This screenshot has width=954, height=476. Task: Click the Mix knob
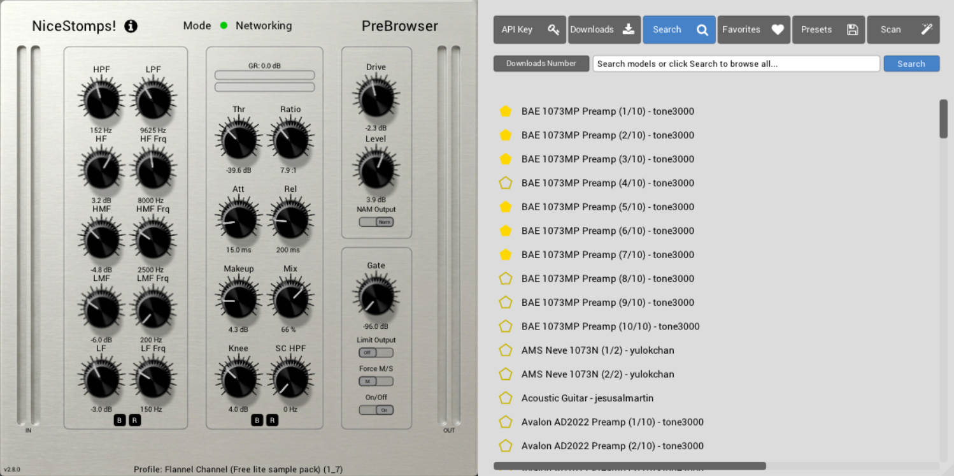coord(291,299)
